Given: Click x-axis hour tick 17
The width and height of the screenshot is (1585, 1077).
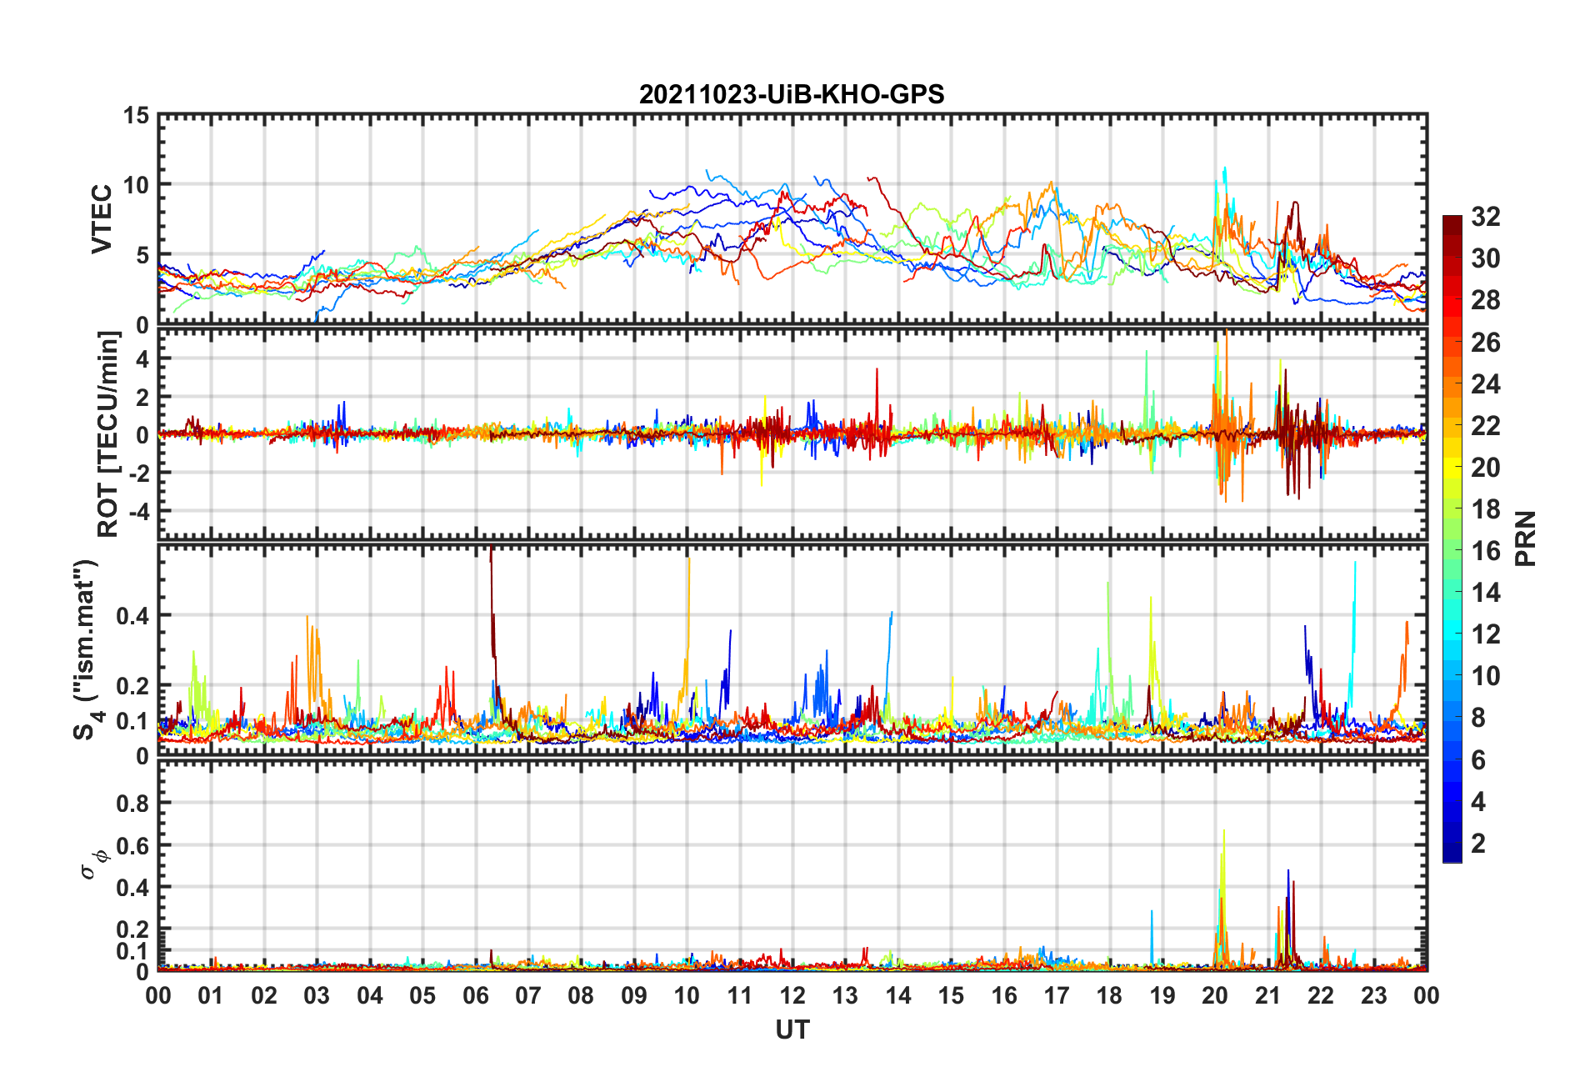Looking at the screenshot, I should [x=1057, y=996].
